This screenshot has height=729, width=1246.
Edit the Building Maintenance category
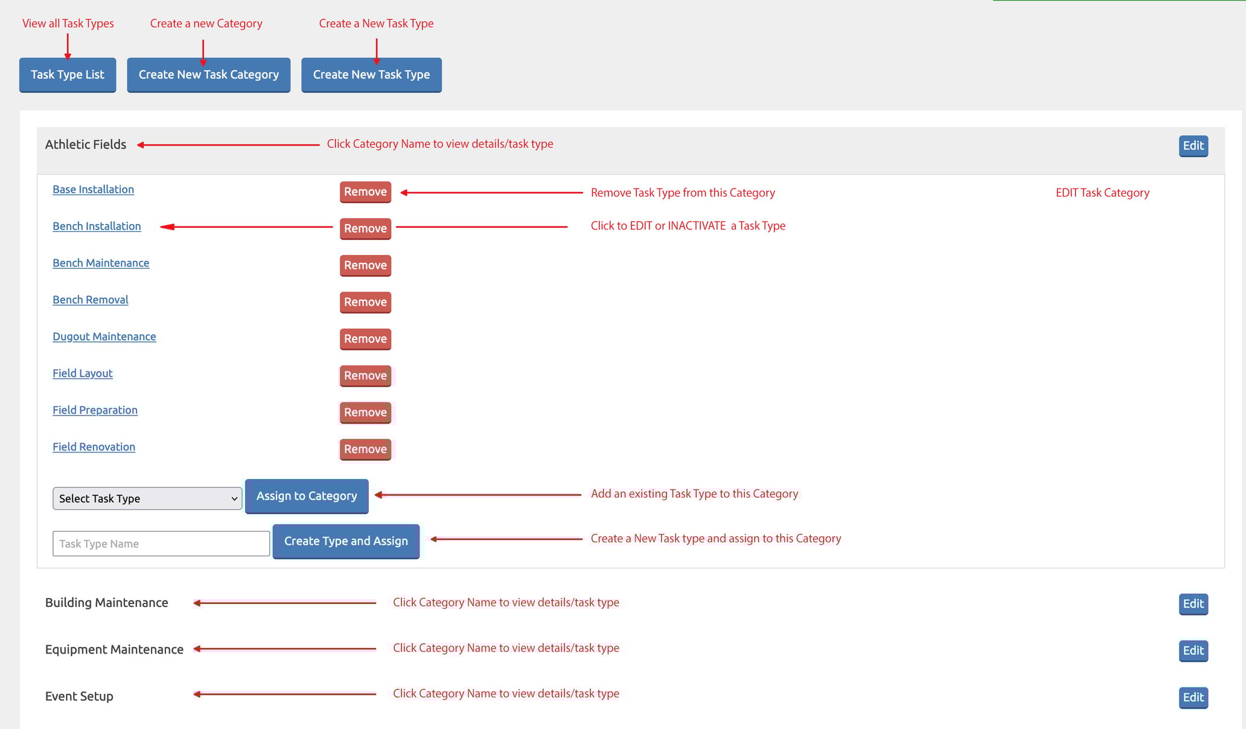(x=1192, y=604)
